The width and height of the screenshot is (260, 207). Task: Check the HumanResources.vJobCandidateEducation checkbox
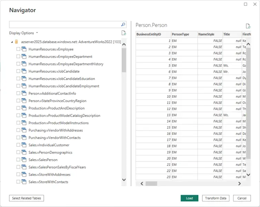coord(18,78)
